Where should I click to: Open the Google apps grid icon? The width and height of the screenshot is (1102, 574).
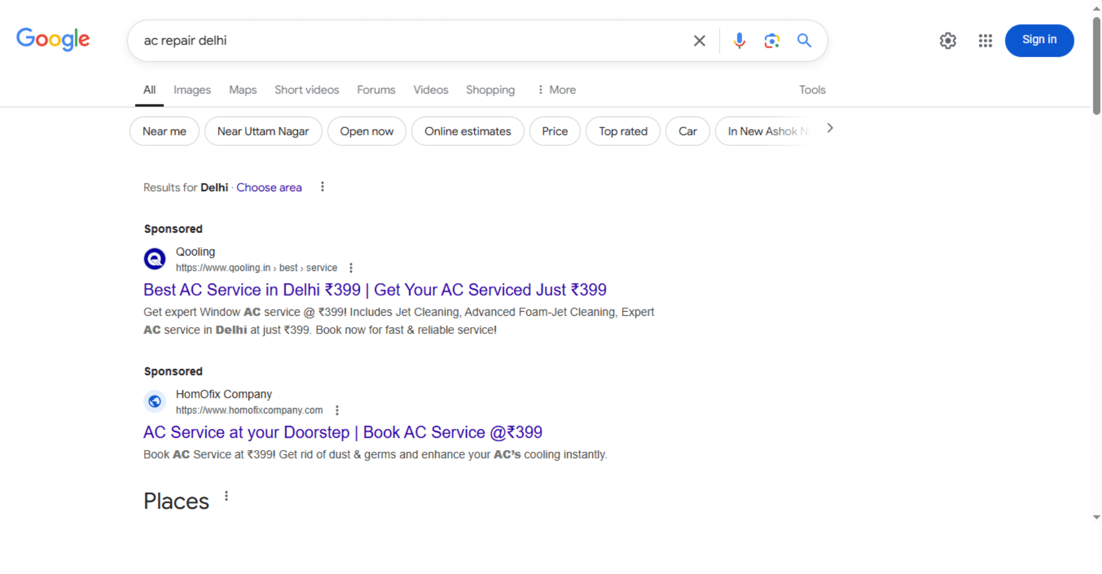pos(985,41)
